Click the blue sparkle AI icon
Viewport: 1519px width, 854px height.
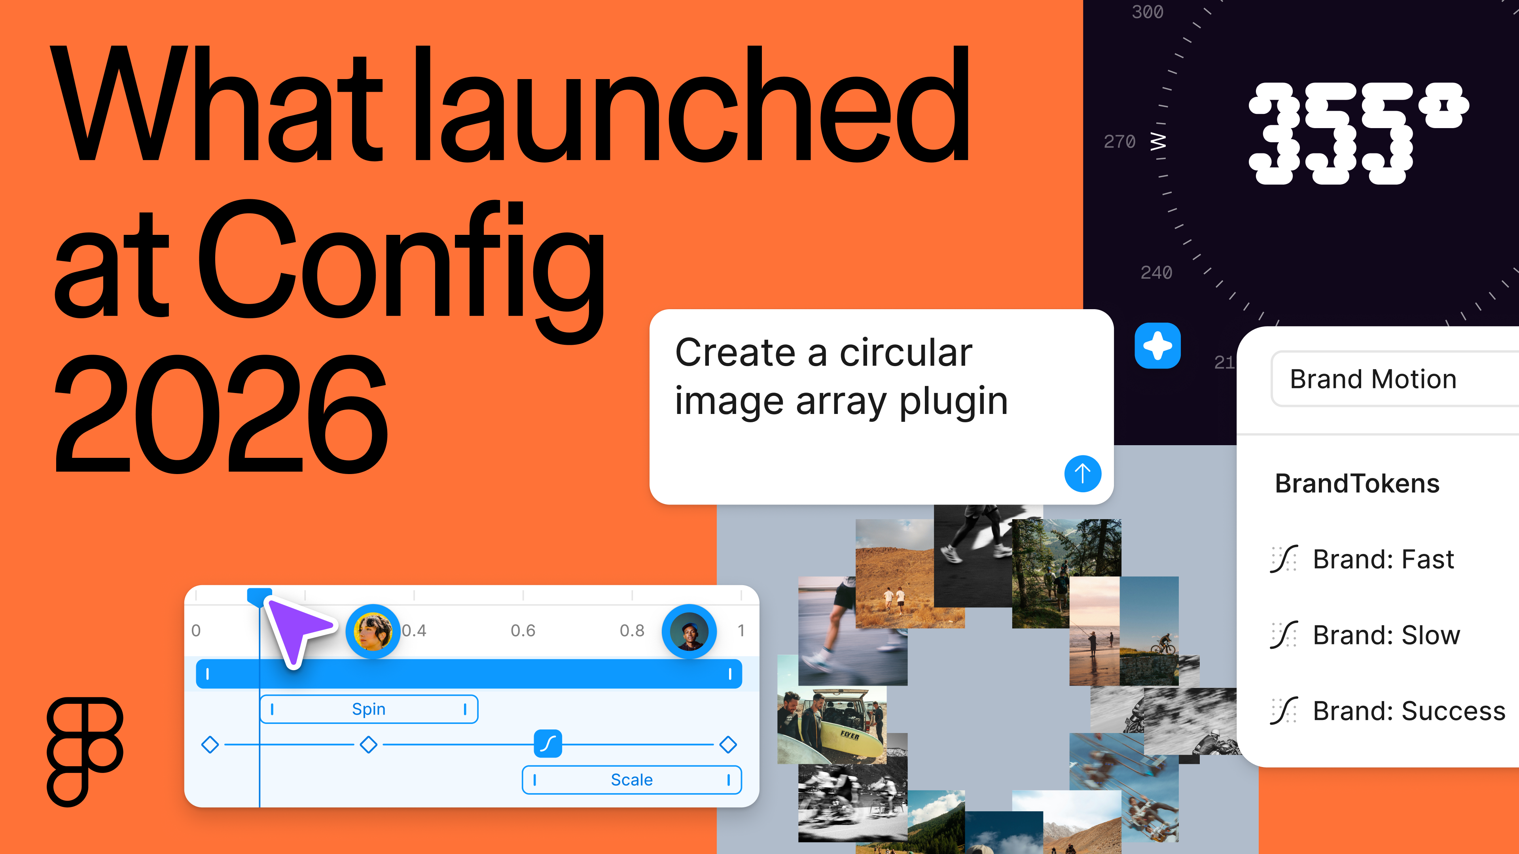pyautogui.click(x=1157, y=346)
